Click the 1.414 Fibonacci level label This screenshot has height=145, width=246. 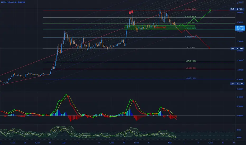point(191,68)
